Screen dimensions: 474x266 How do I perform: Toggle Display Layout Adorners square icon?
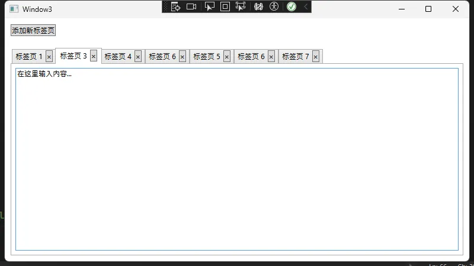click(225, 7)
